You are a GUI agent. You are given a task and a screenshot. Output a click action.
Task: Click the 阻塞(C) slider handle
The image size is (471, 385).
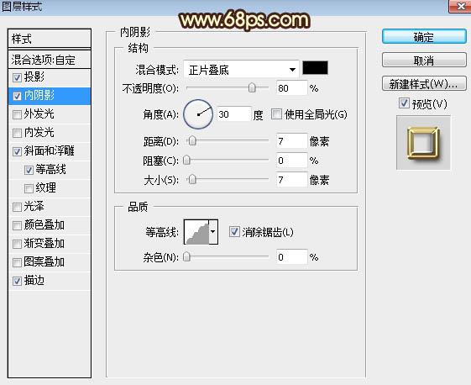coord(186,160)
